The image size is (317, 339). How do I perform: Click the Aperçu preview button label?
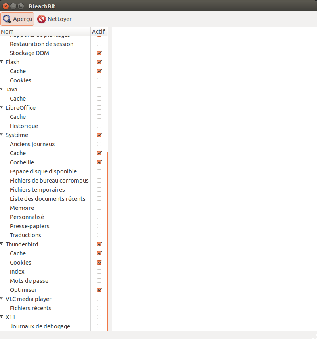coord(23,19)
